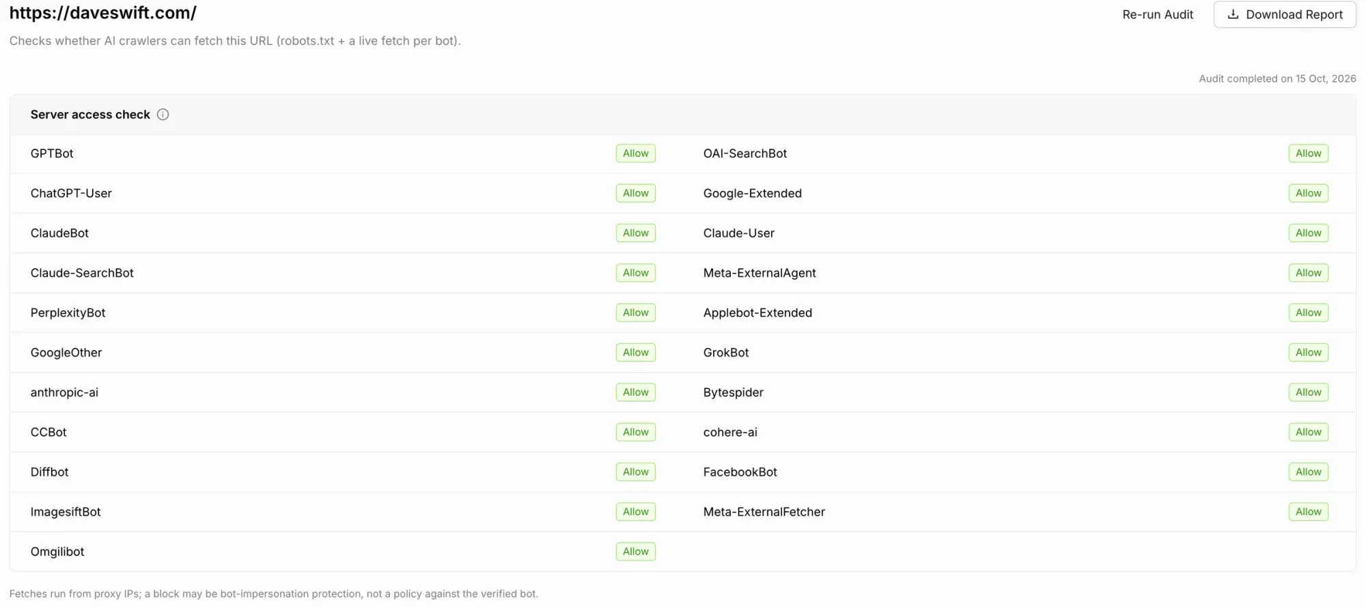Viewport: 1366px width, 610px height.
Task: Click the Server access check heading
Action: [x=90, y=115]
